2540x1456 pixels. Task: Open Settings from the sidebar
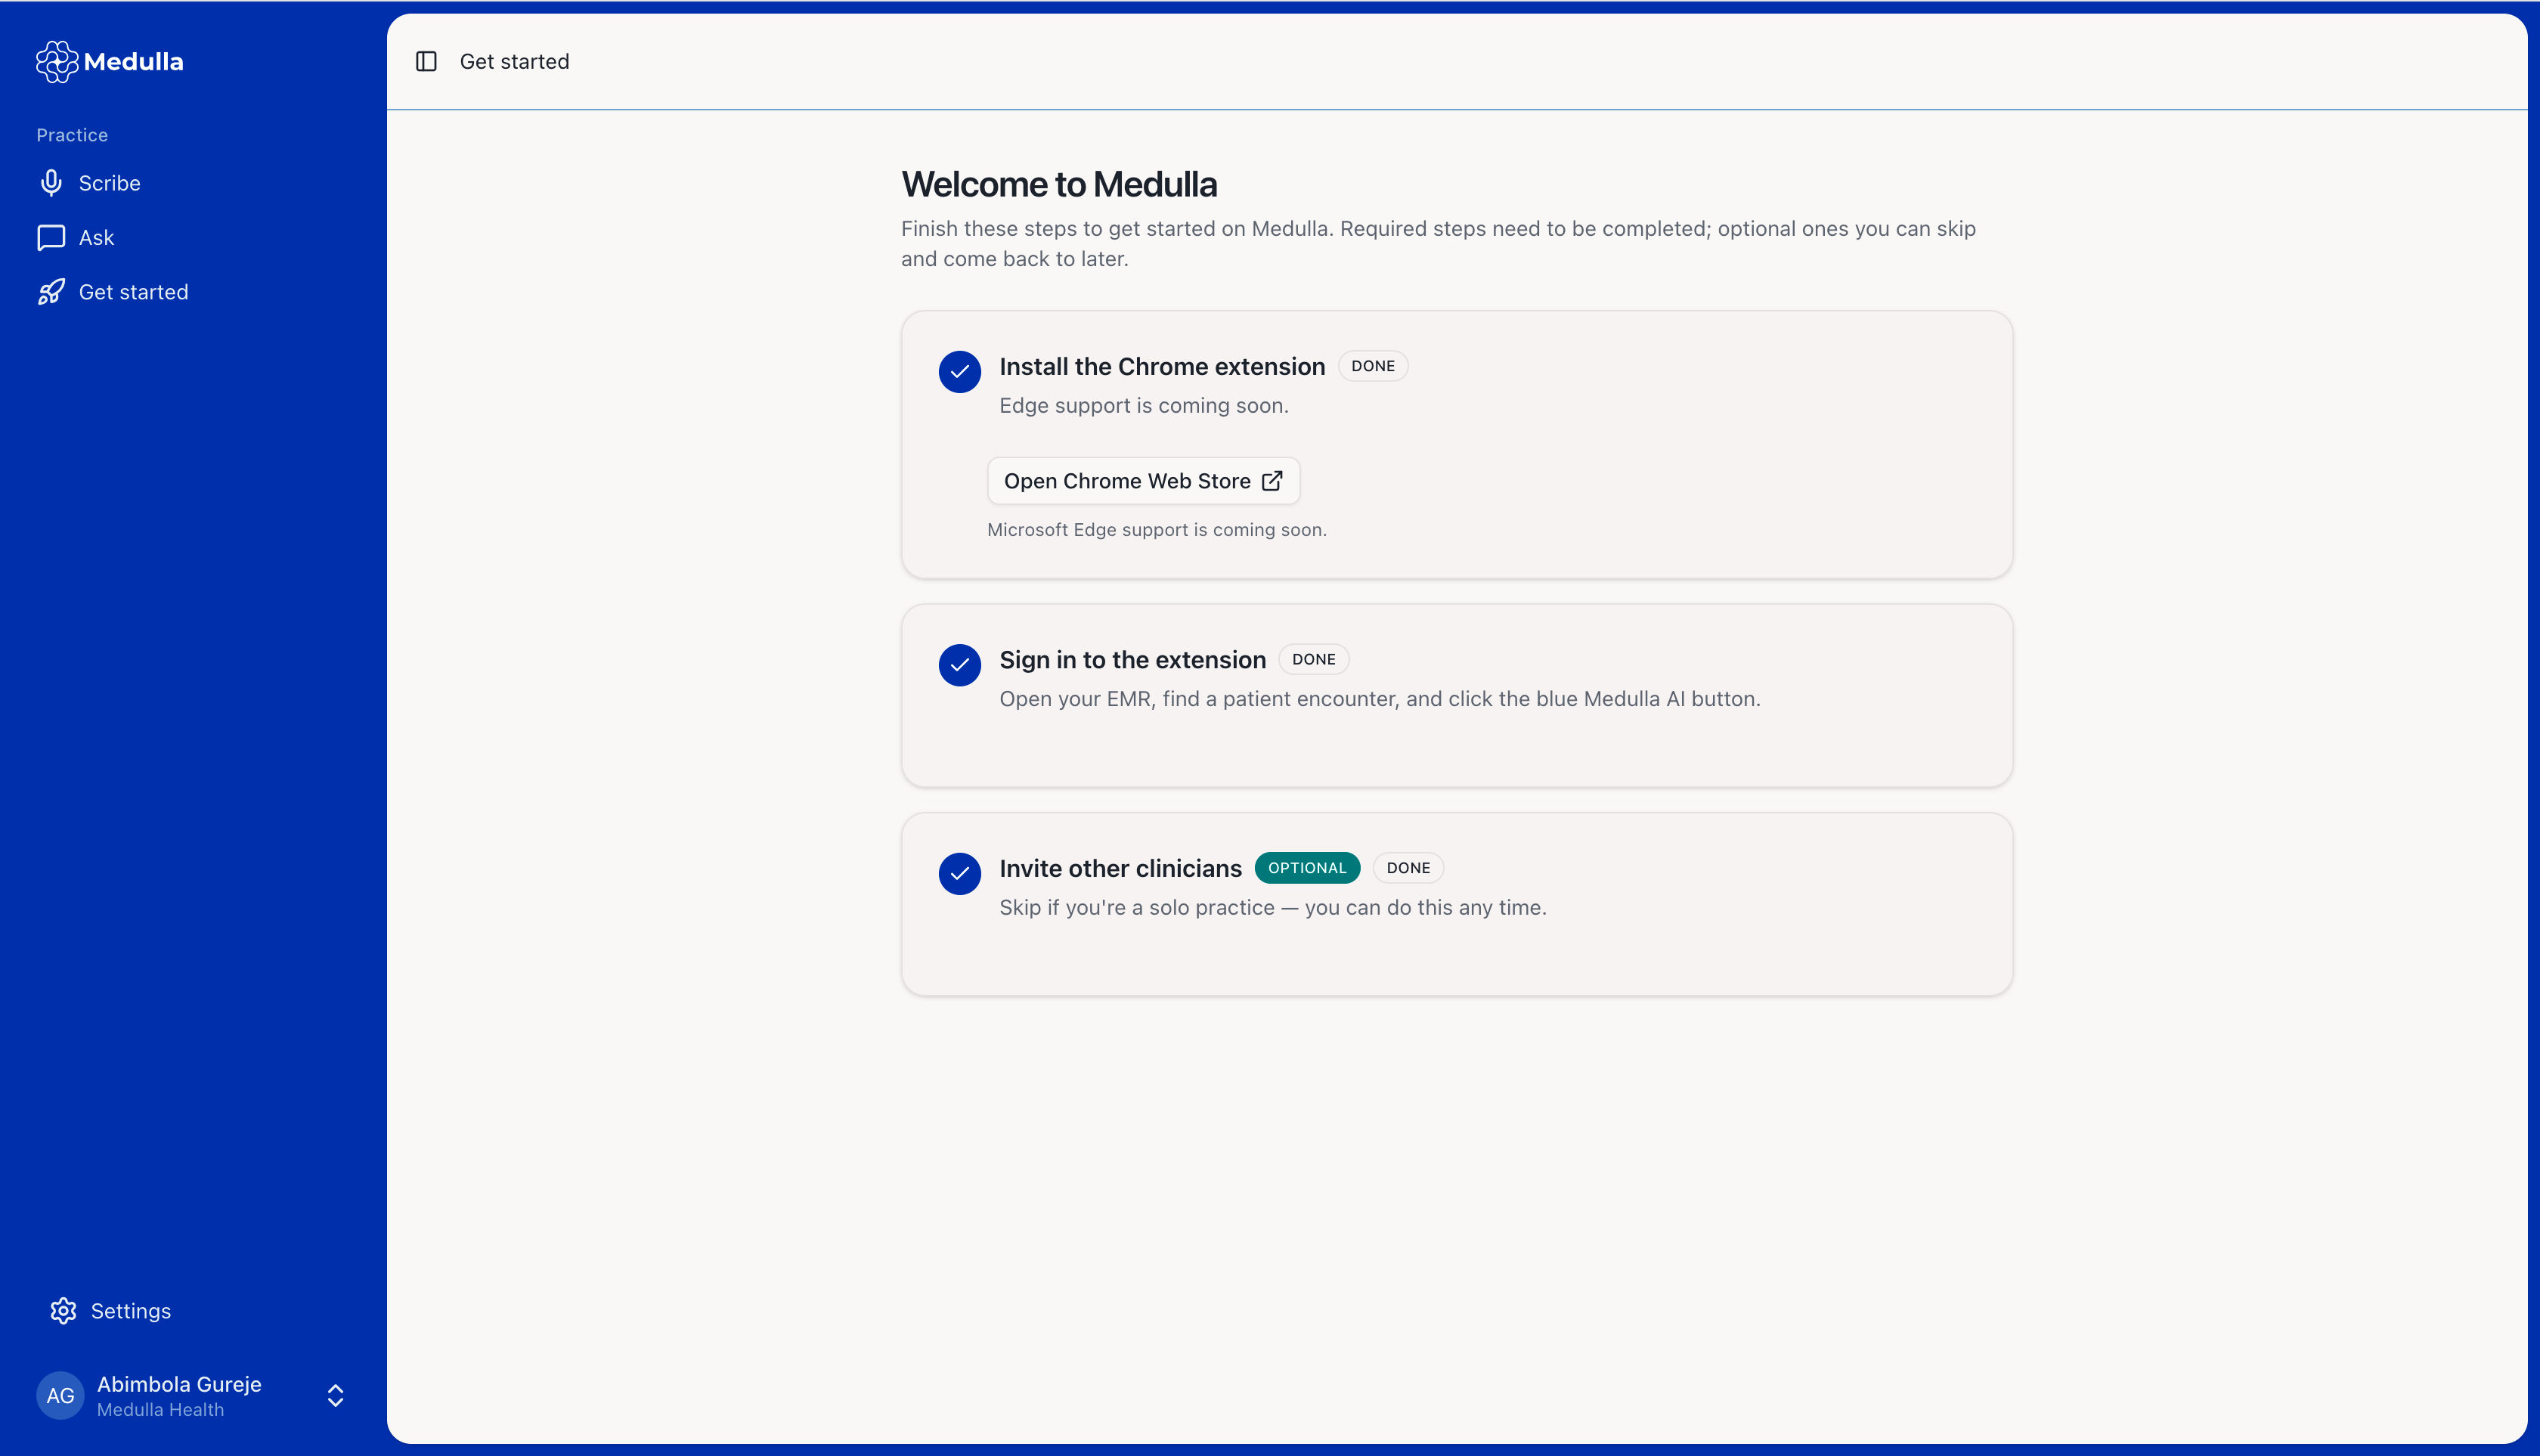193,1311
